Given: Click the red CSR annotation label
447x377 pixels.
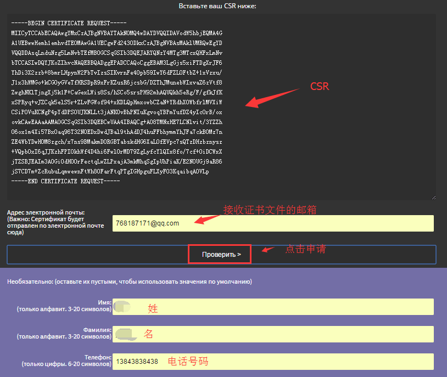Looking at the screenshot, I should point(319,86).
